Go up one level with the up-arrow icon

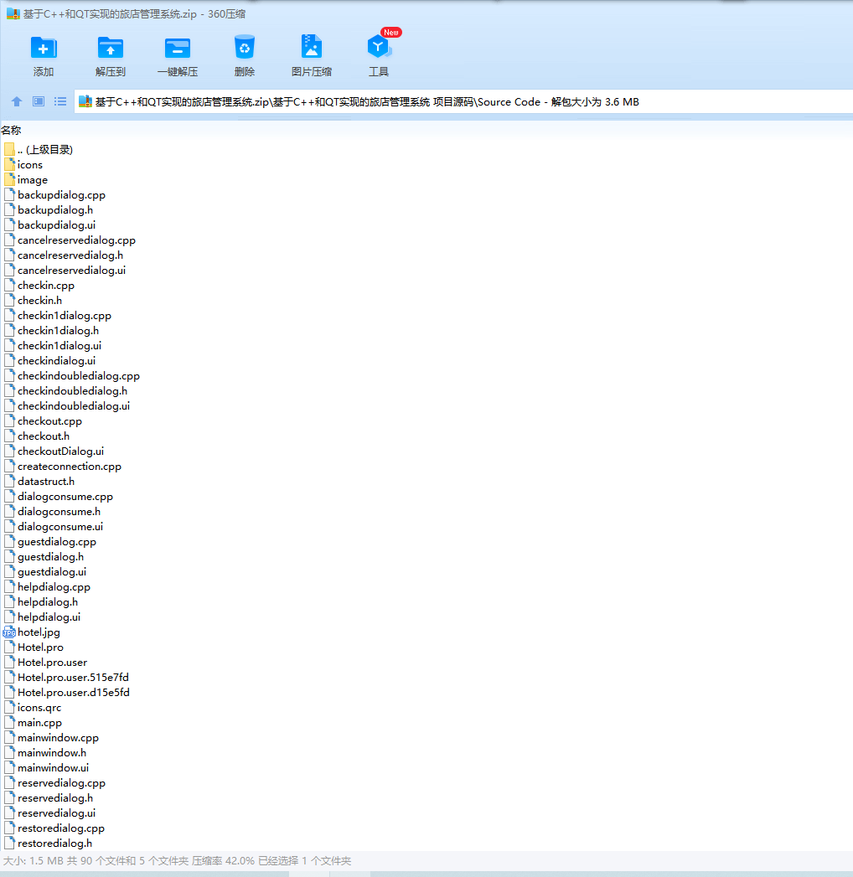click(17, 101)
